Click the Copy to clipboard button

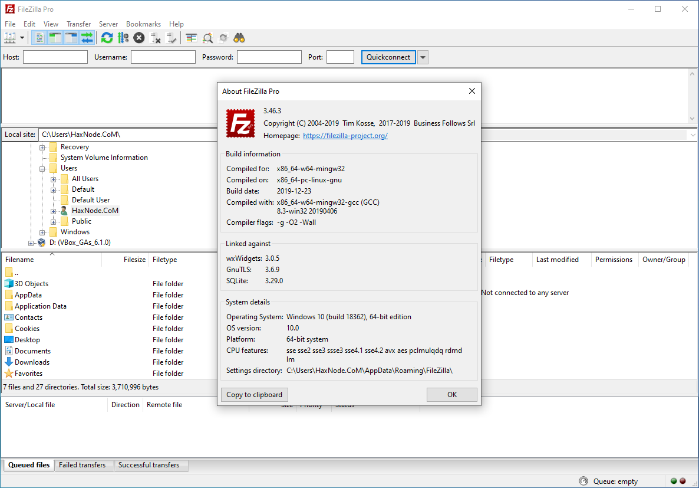point(254,395)
